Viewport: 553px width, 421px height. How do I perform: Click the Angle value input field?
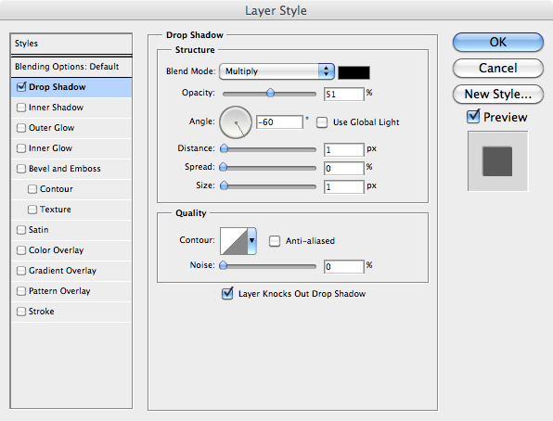(x=279, y=122)
